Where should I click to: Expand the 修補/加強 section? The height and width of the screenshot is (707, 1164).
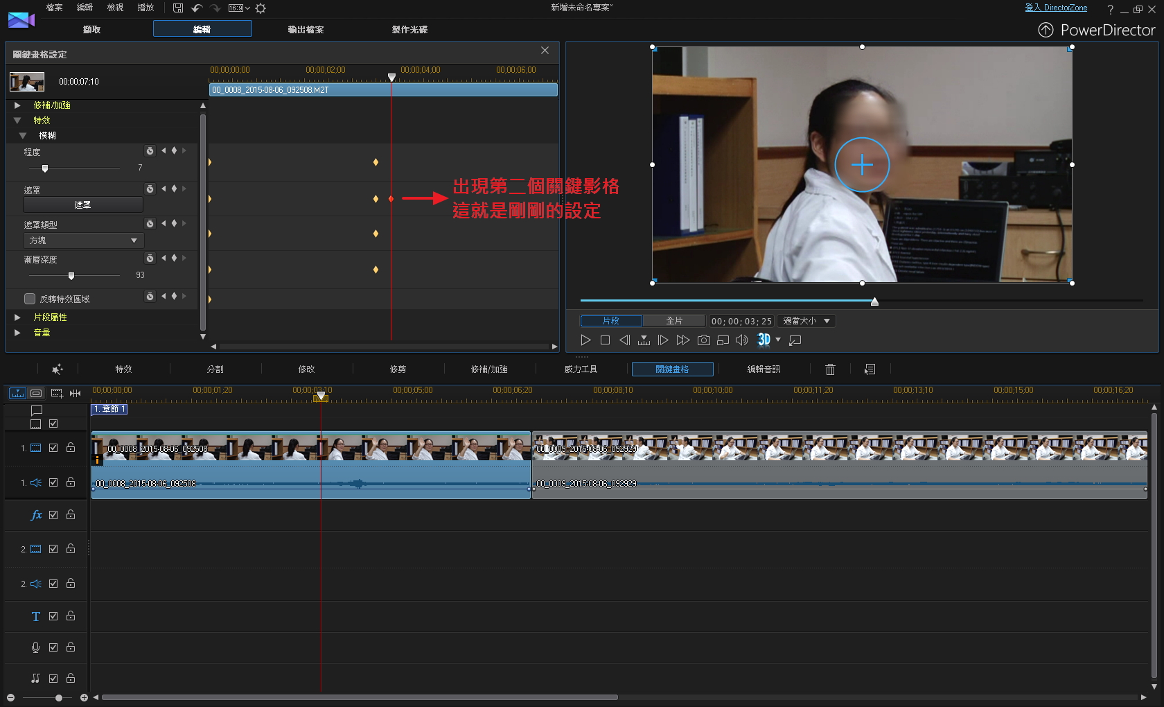(17, 105)
